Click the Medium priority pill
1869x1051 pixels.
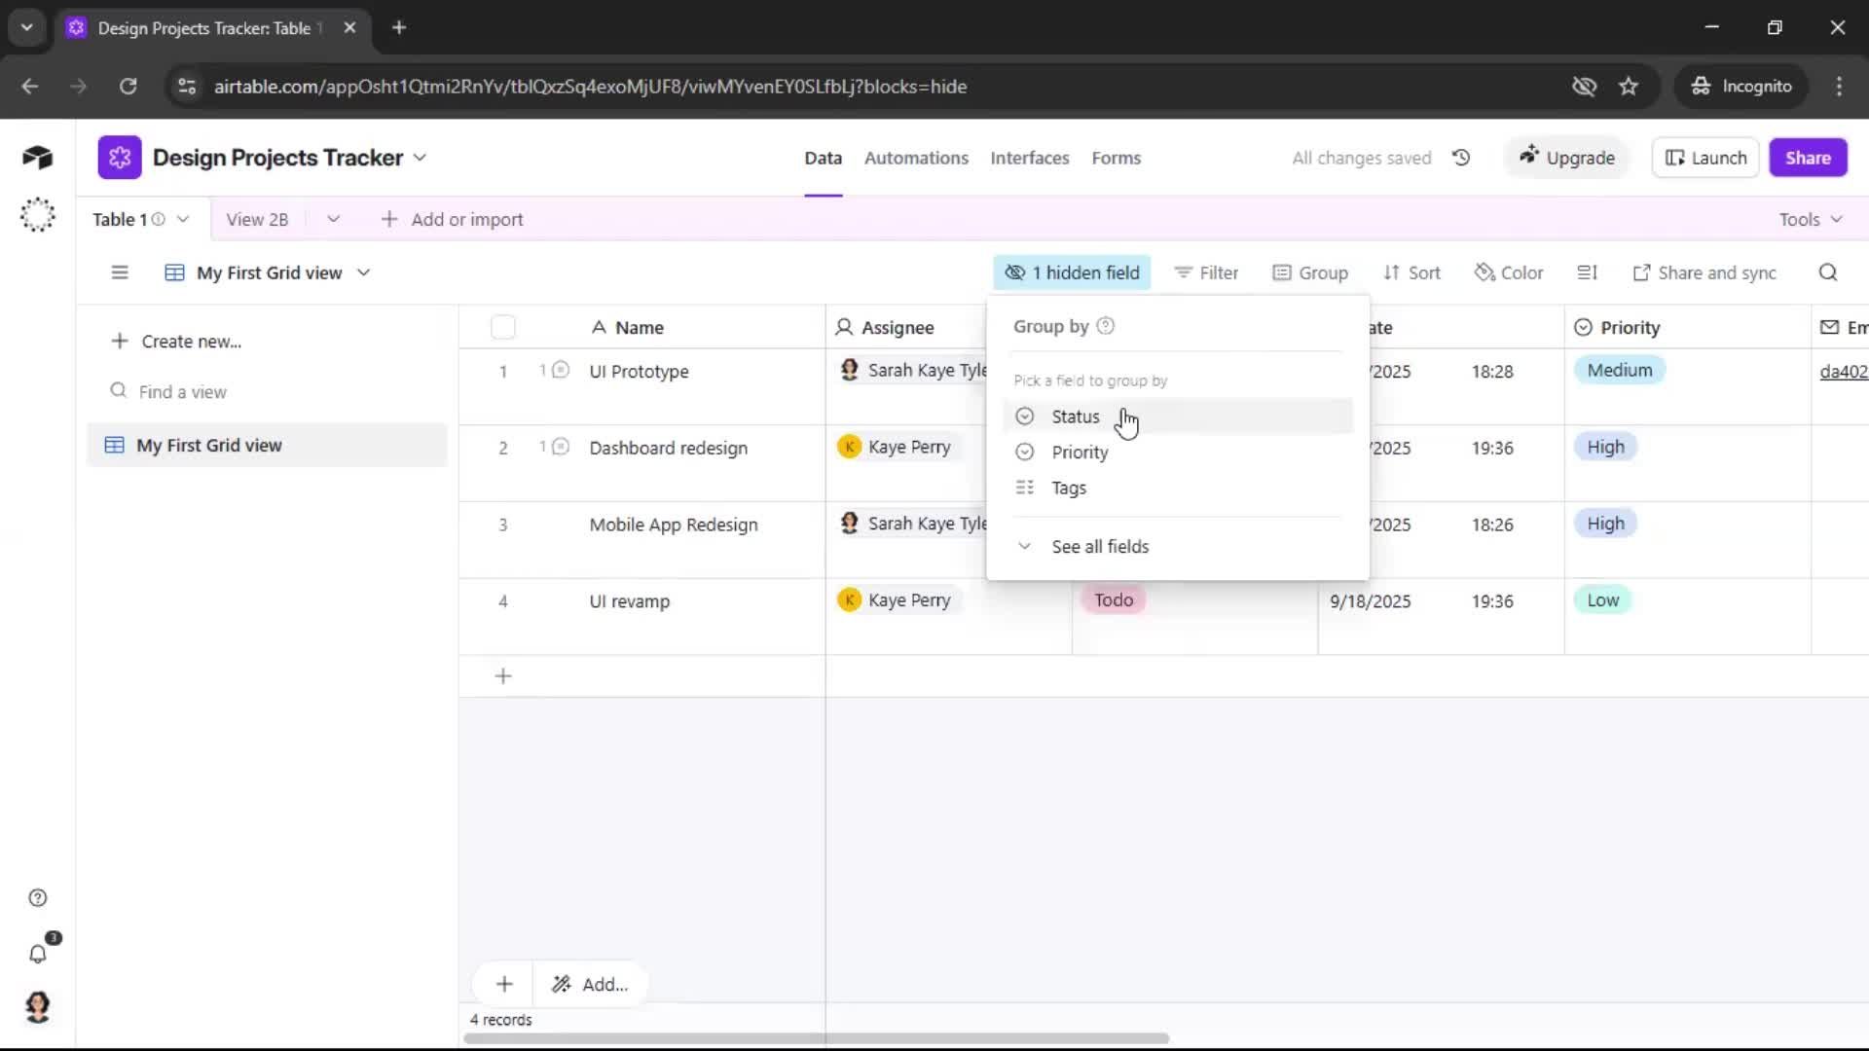pyautogui.click(x=1619, y=370)
